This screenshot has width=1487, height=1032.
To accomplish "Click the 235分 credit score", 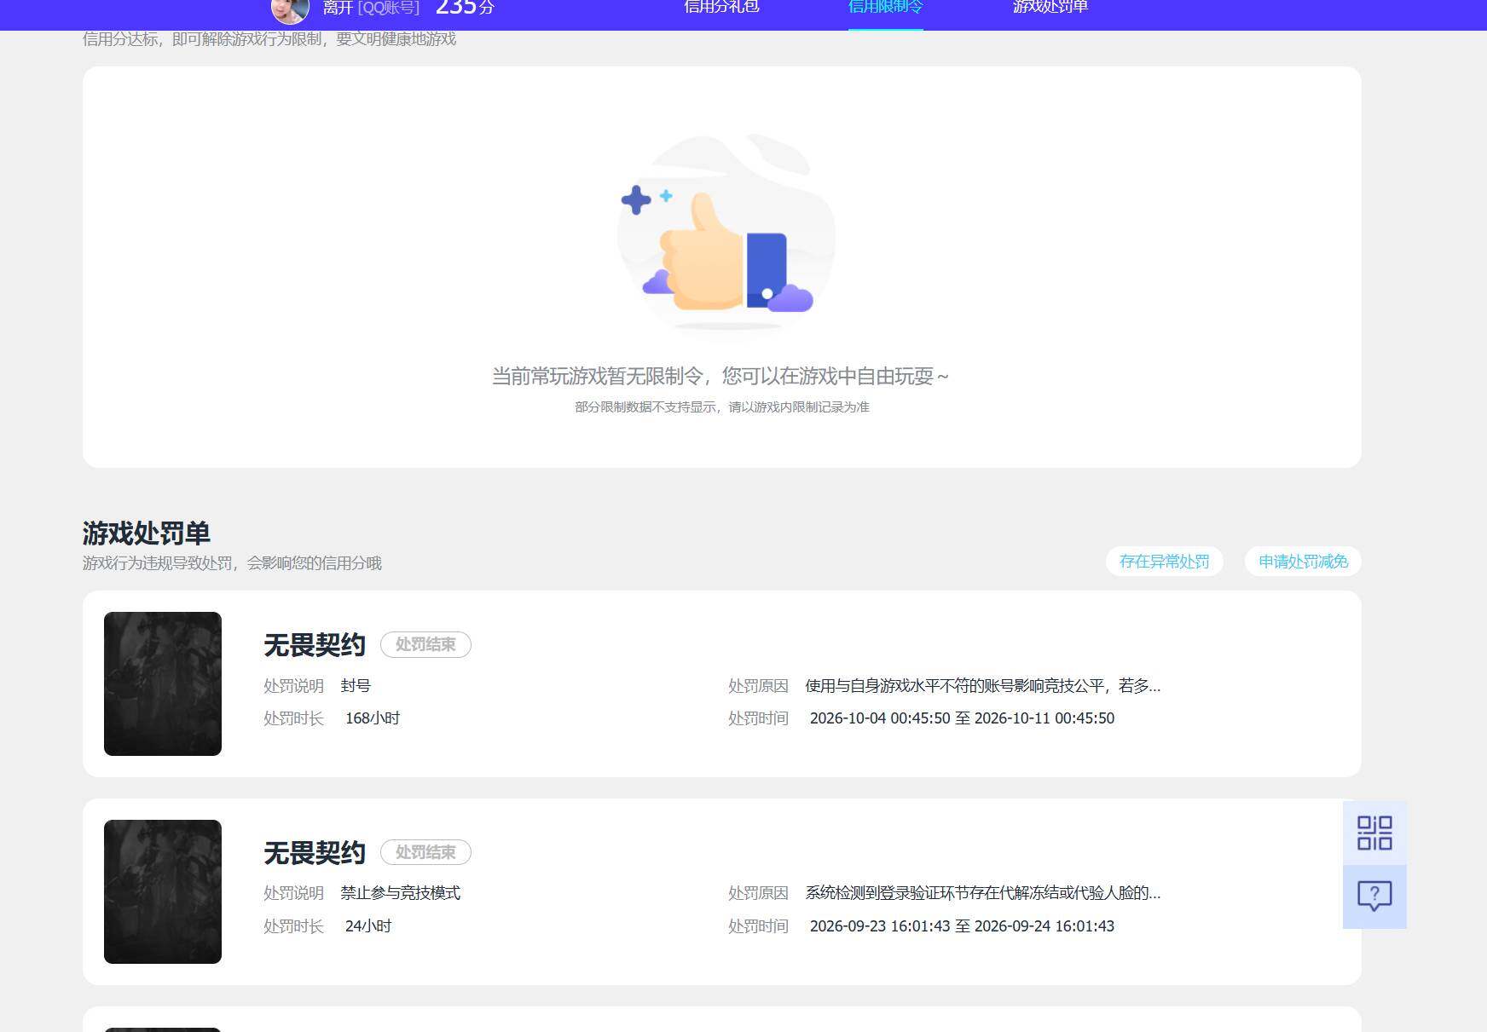I will pyautogui.click(x=465, y=9).
